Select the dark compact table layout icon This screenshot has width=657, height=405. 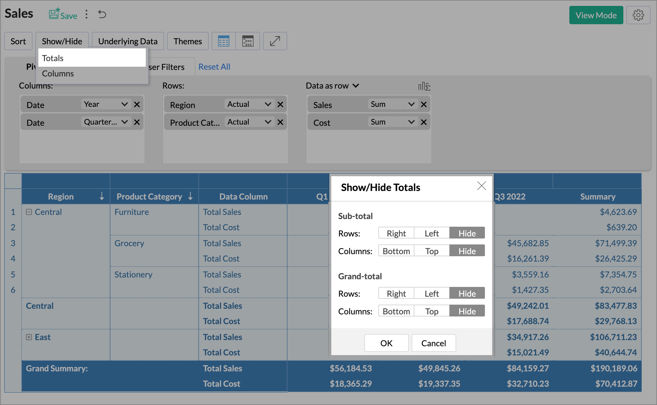coord(248,41)
